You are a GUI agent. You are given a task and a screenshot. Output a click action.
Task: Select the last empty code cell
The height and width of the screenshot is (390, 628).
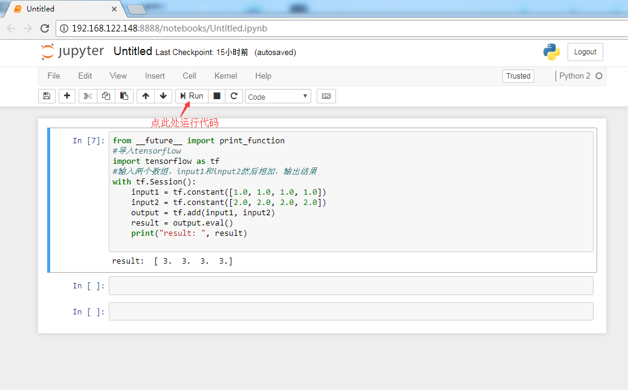(351, 311)
